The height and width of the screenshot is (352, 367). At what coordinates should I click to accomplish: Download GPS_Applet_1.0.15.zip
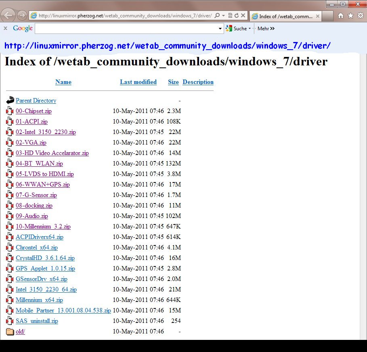pyautogui.click(x=45, y=268)
